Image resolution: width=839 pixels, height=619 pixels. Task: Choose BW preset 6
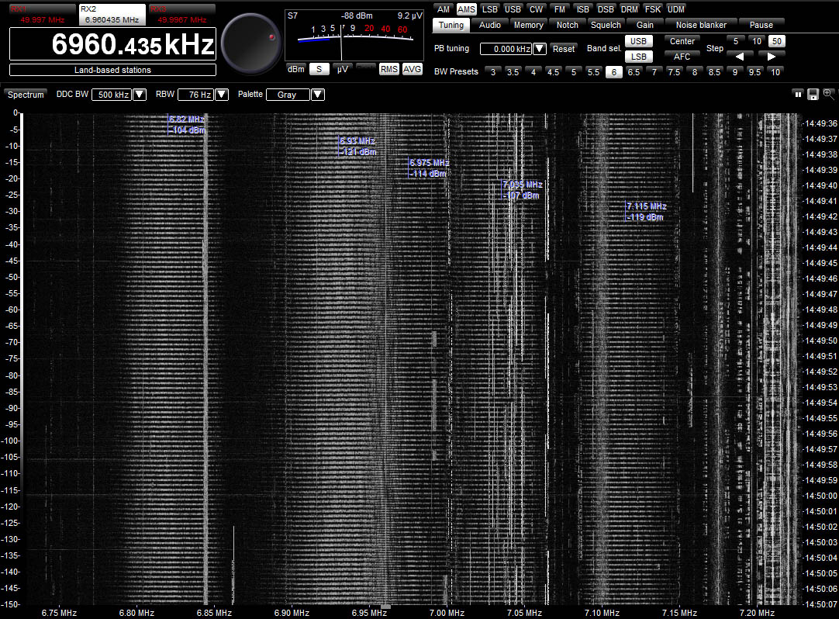coord(613,72)
